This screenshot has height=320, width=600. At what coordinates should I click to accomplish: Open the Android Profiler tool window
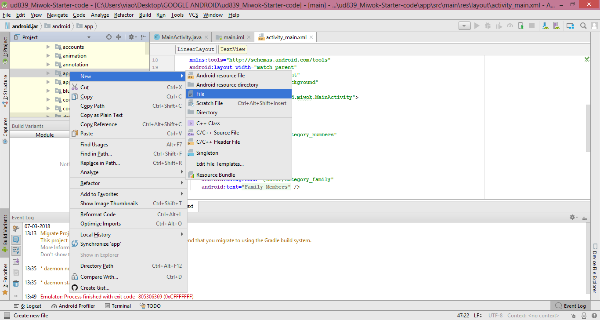tap(73, 305)
